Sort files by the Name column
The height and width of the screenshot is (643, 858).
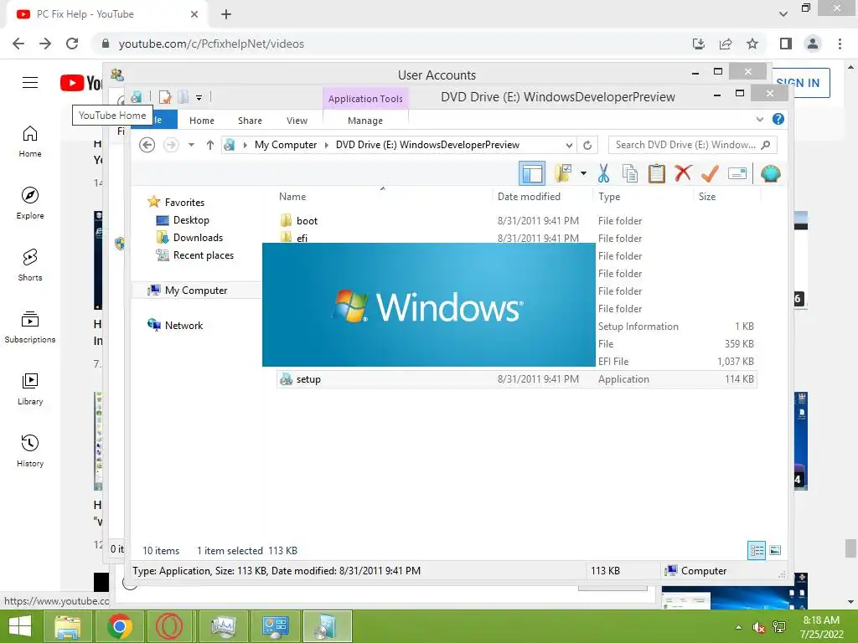click(292, 197)
